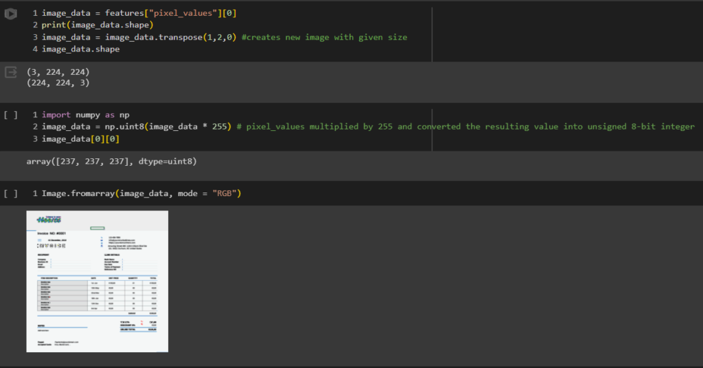Click the output text '(224, 224, 3)'
703x368 pixels.
[58, 83]
